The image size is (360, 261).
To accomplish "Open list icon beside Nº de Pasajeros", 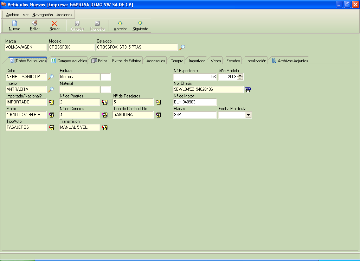I will [x=159, y=102].
